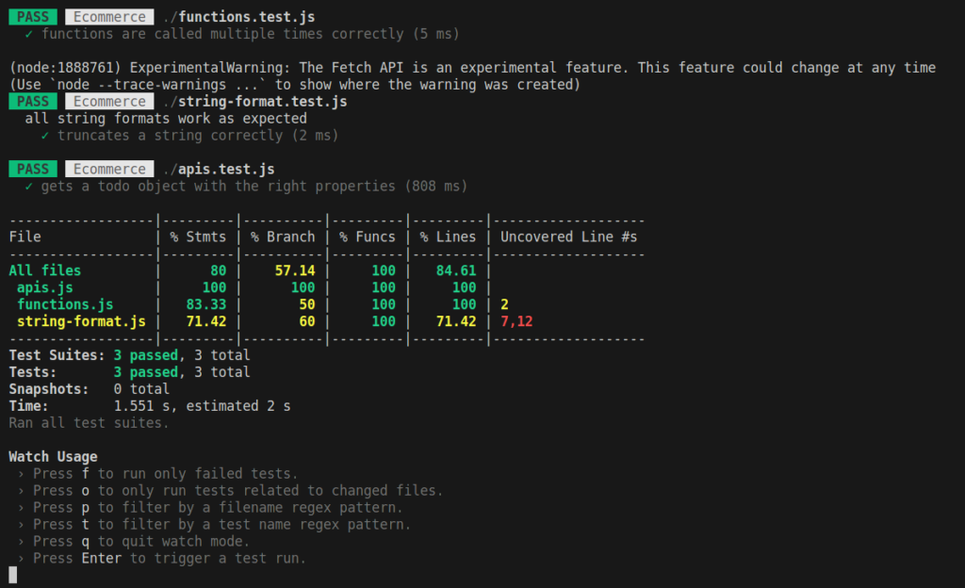
Task: Click the checkmark before "functions are called multiple times"
Action: click(29, 34)
